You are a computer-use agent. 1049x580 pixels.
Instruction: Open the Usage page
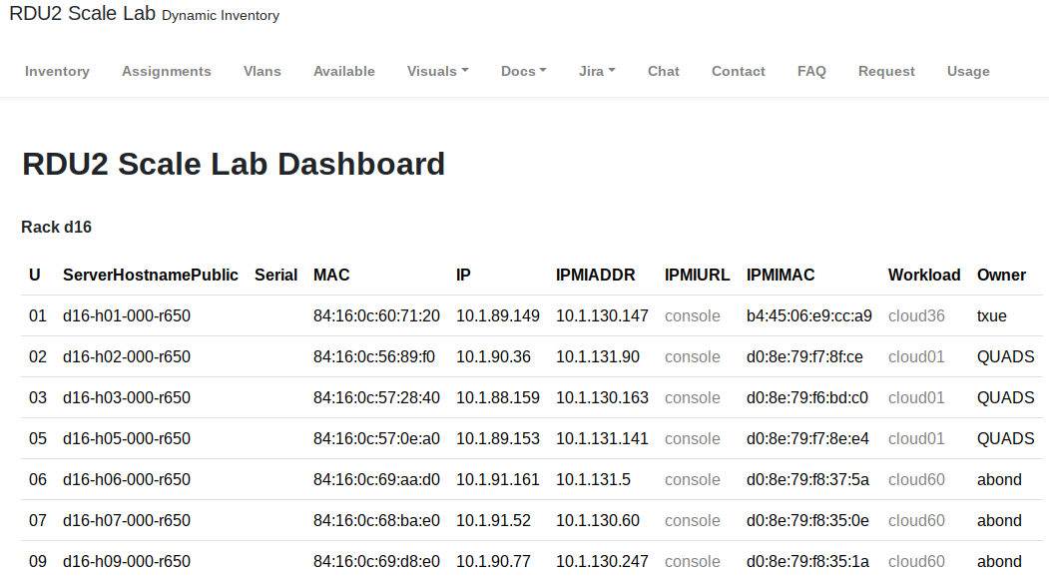pos(968,71)
